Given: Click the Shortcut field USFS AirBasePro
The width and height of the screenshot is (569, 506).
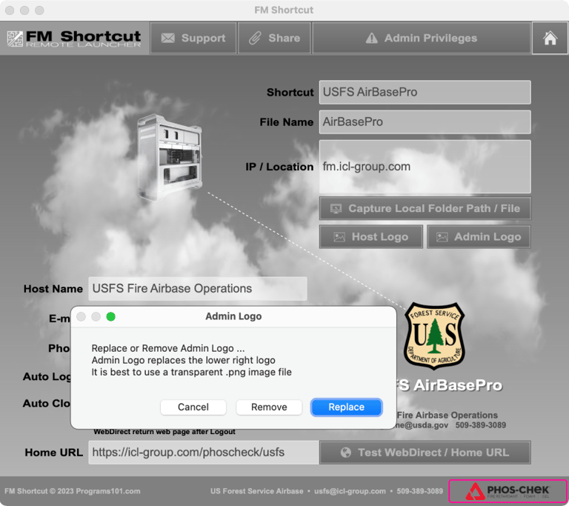Looking at the screenshot, I should 425,92.
